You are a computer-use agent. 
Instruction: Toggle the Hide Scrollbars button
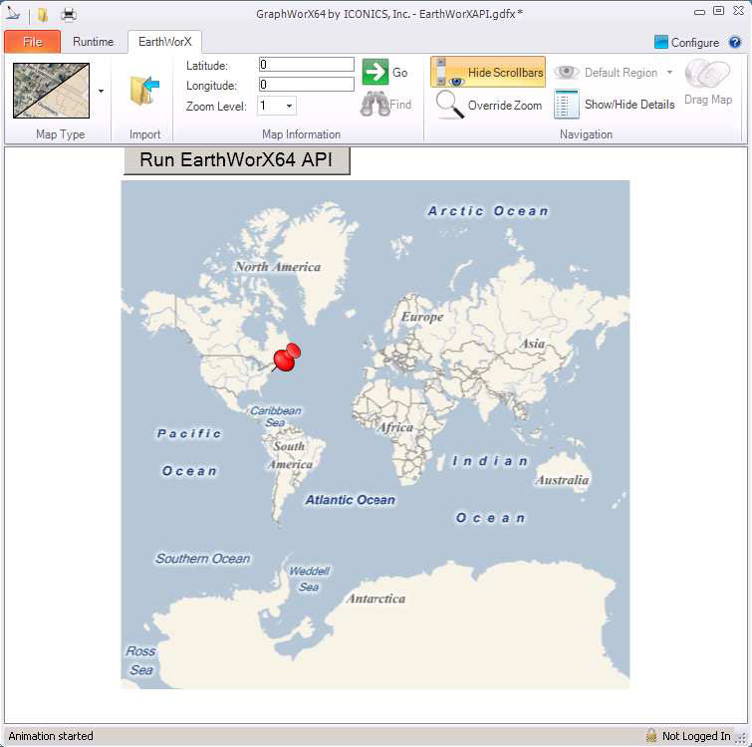pyautogui.click(x=488, y=73)
